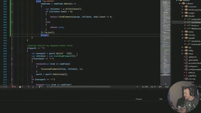Image resolution: width=201 pixels, height=113 pixels.
Task: Open the code cleanup brush dropdown
Action: [41, 87]
